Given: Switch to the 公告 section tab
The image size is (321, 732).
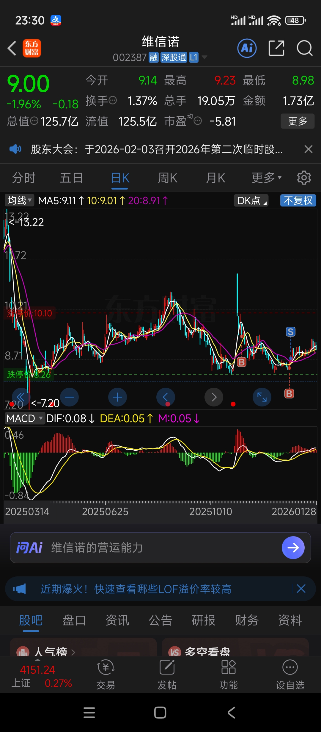Looking at the screenshot, I should point(160,620).
